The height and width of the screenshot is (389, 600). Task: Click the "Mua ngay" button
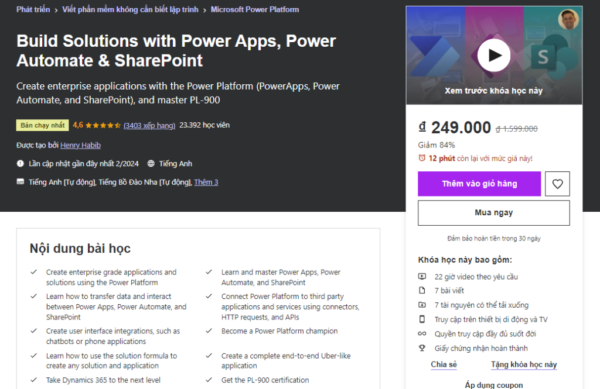tap(493, 213)
